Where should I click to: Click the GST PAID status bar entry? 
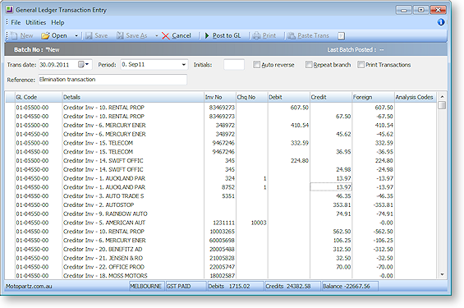click(x=186, y=287)
